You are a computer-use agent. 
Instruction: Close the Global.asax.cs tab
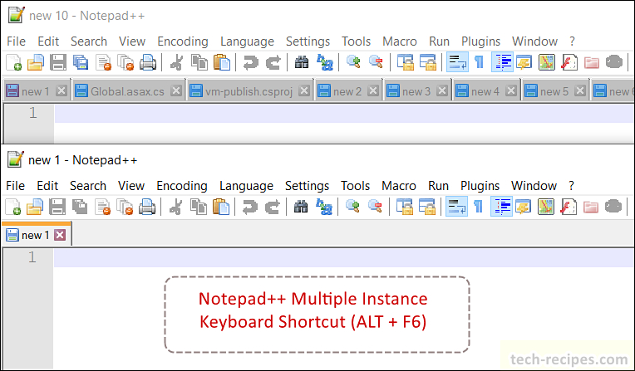click(x=175, y=90)
